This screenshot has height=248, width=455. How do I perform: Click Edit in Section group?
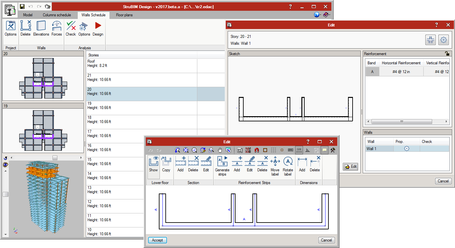[206, 164]
